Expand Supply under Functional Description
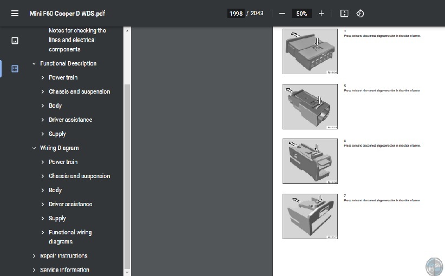Screen dimensions: 445x276 point(43,134)
